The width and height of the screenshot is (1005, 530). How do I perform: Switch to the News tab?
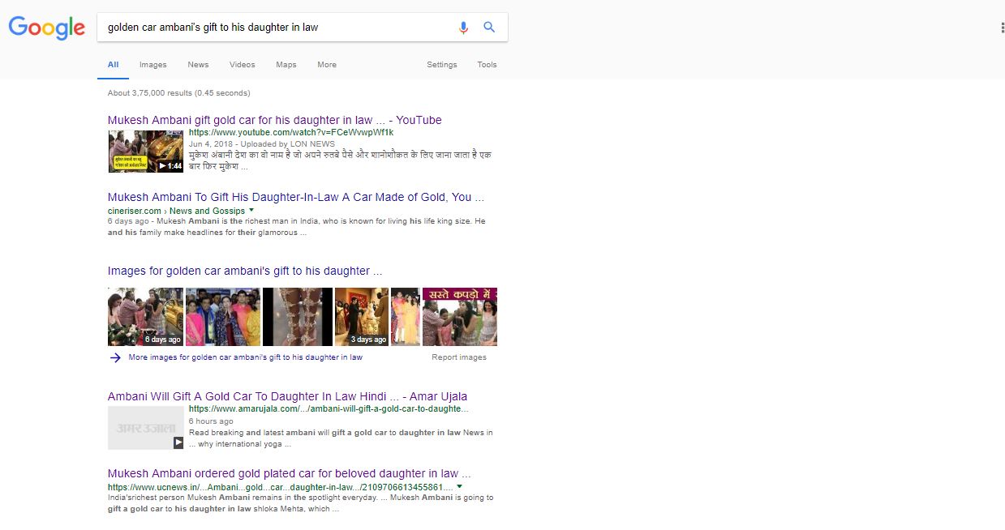click(x=198, y=65)
